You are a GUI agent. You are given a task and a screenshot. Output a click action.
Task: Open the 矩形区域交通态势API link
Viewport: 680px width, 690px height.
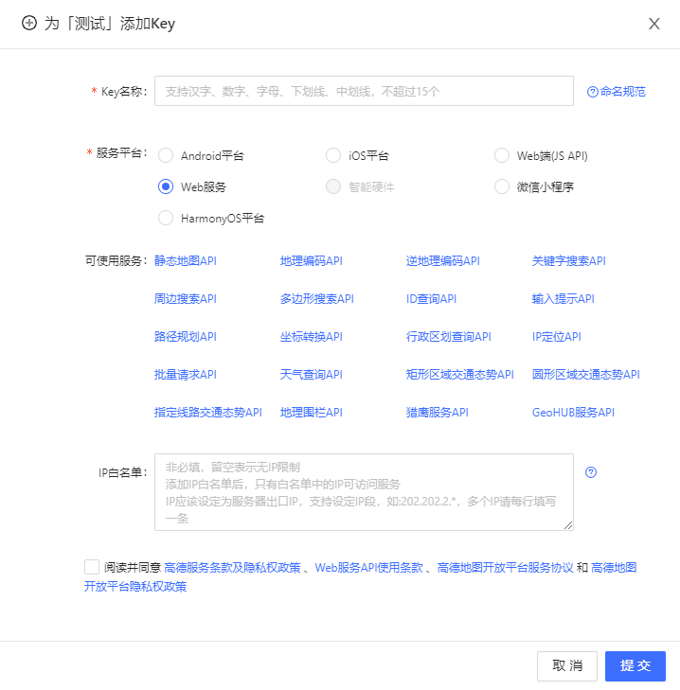(x=459, y=375)
